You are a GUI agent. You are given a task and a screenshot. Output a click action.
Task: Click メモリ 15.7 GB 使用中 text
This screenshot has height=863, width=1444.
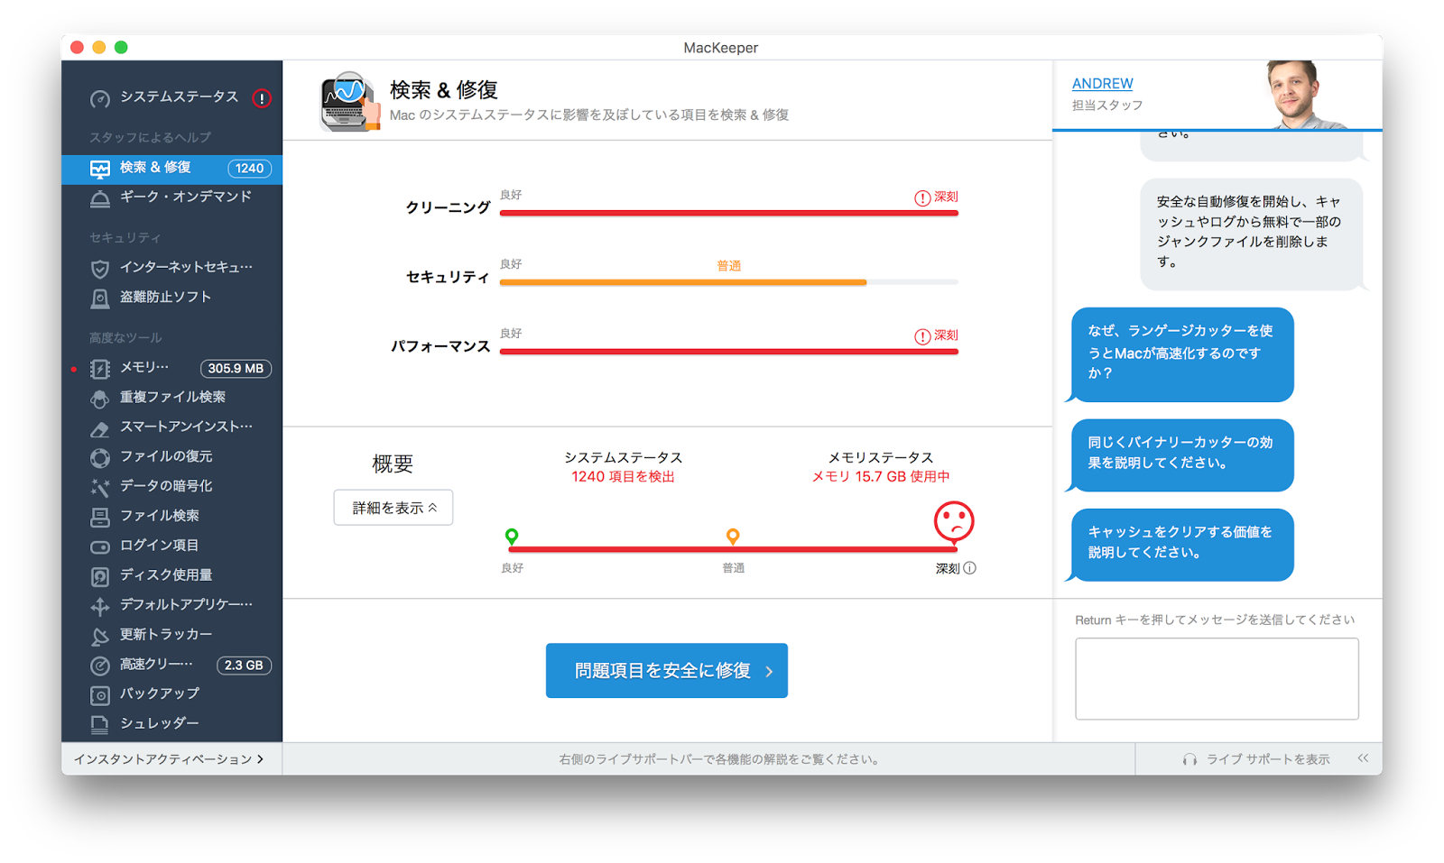pyautogui.click(x=881, y=477)
